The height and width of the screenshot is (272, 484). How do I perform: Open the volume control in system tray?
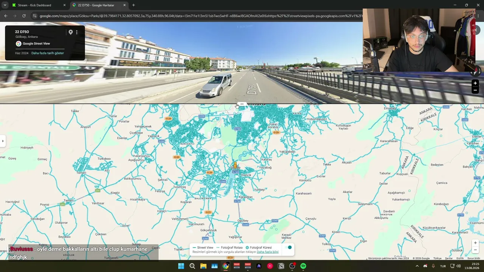pyautogui.click(x=459, y=266)
